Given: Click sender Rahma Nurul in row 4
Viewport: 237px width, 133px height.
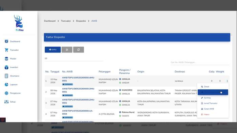Looking at the screenshot, I should (x=128, y=112).
